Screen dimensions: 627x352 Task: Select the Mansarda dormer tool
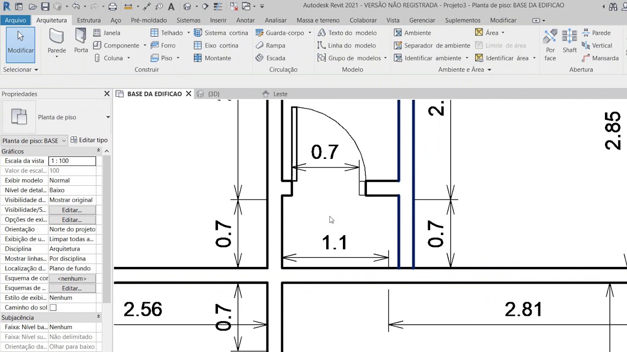(600, 58)
